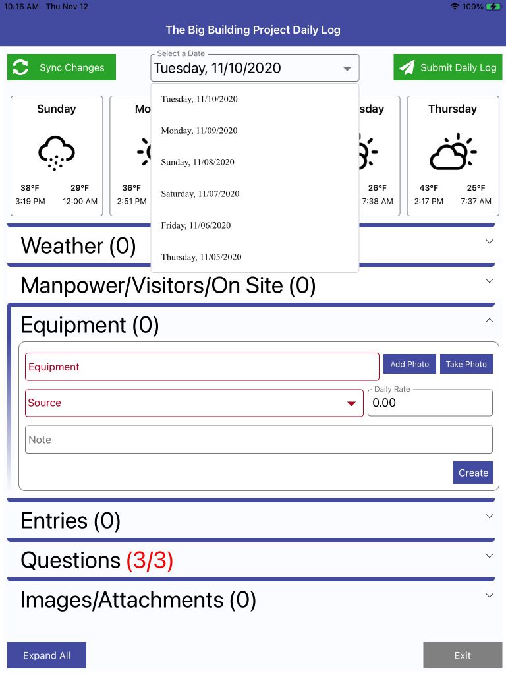
Task: Pick Friday, 11/06/2020 from date list
Action: pyautogui.click(x=255, y=225)
